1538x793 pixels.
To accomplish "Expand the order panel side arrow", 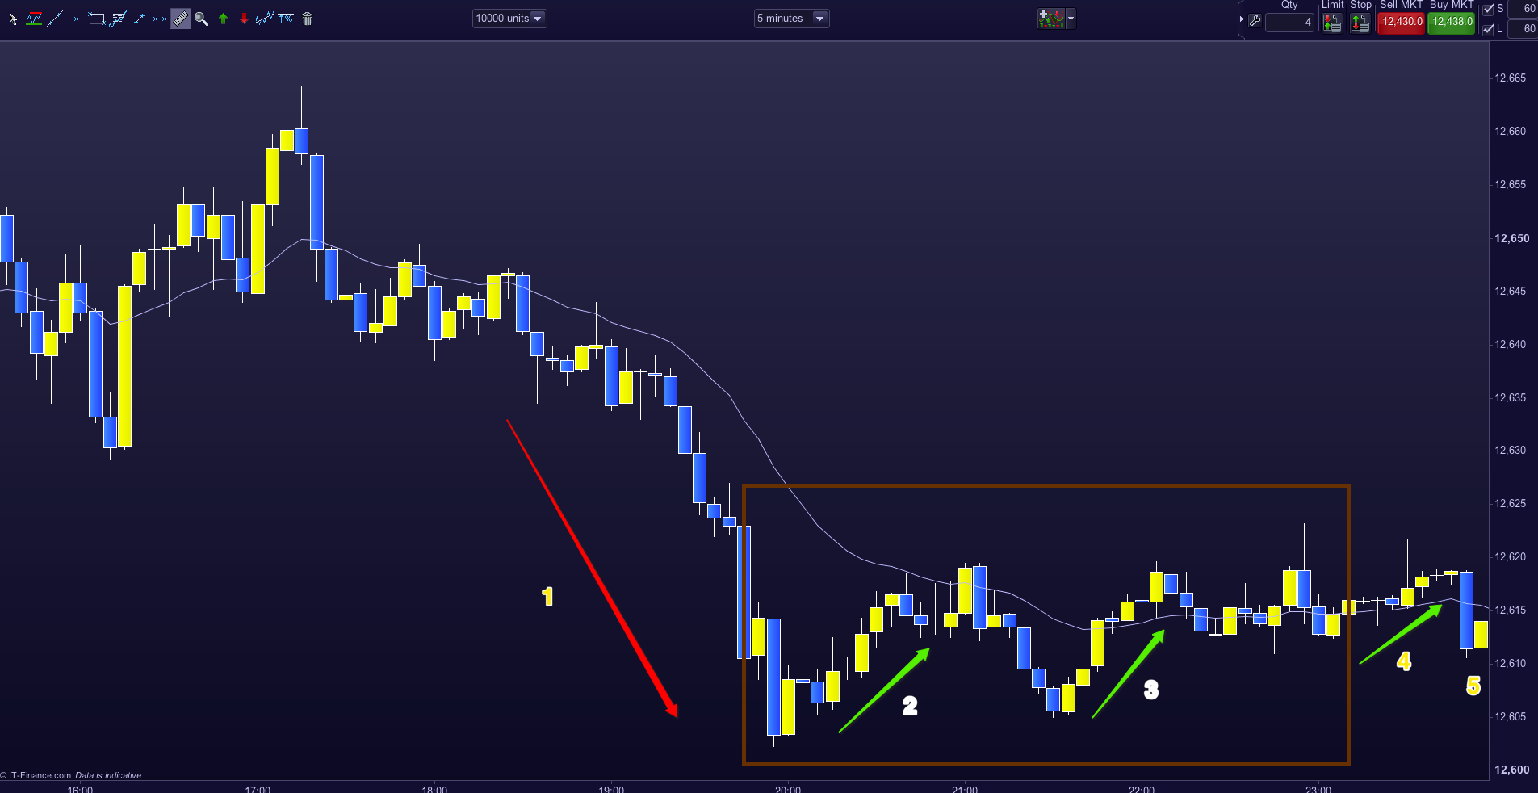I will (x=1241, y=19).
